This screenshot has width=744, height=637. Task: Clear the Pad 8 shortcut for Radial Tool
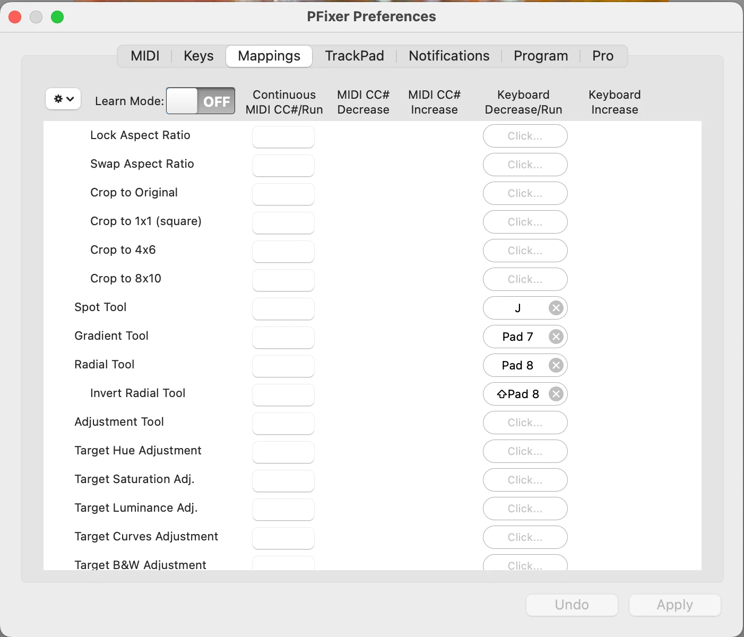pyautogui.click(x=556, y=365)
